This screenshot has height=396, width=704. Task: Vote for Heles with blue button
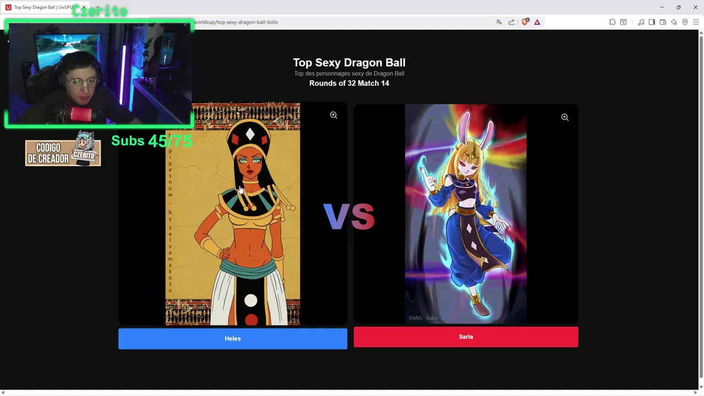[233, 339]
